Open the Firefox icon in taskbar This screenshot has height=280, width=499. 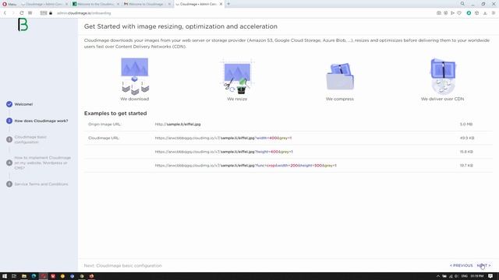tap(92, 276)
